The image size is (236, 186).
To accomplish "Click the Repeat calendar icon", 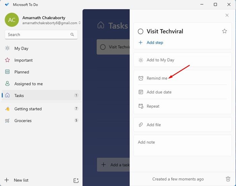I will [141, 106].
